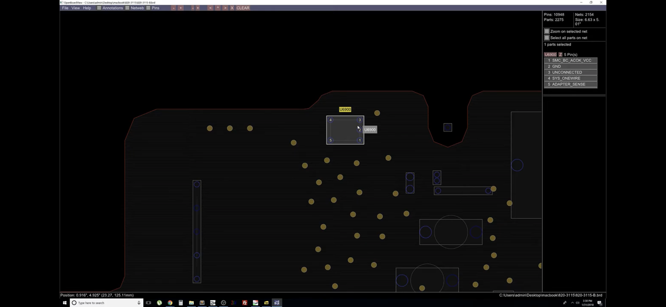The height and width of the screenshot is (307, 666).
Task: Open Google Chrome from the taskbar
Action: (x=170, y=303)
